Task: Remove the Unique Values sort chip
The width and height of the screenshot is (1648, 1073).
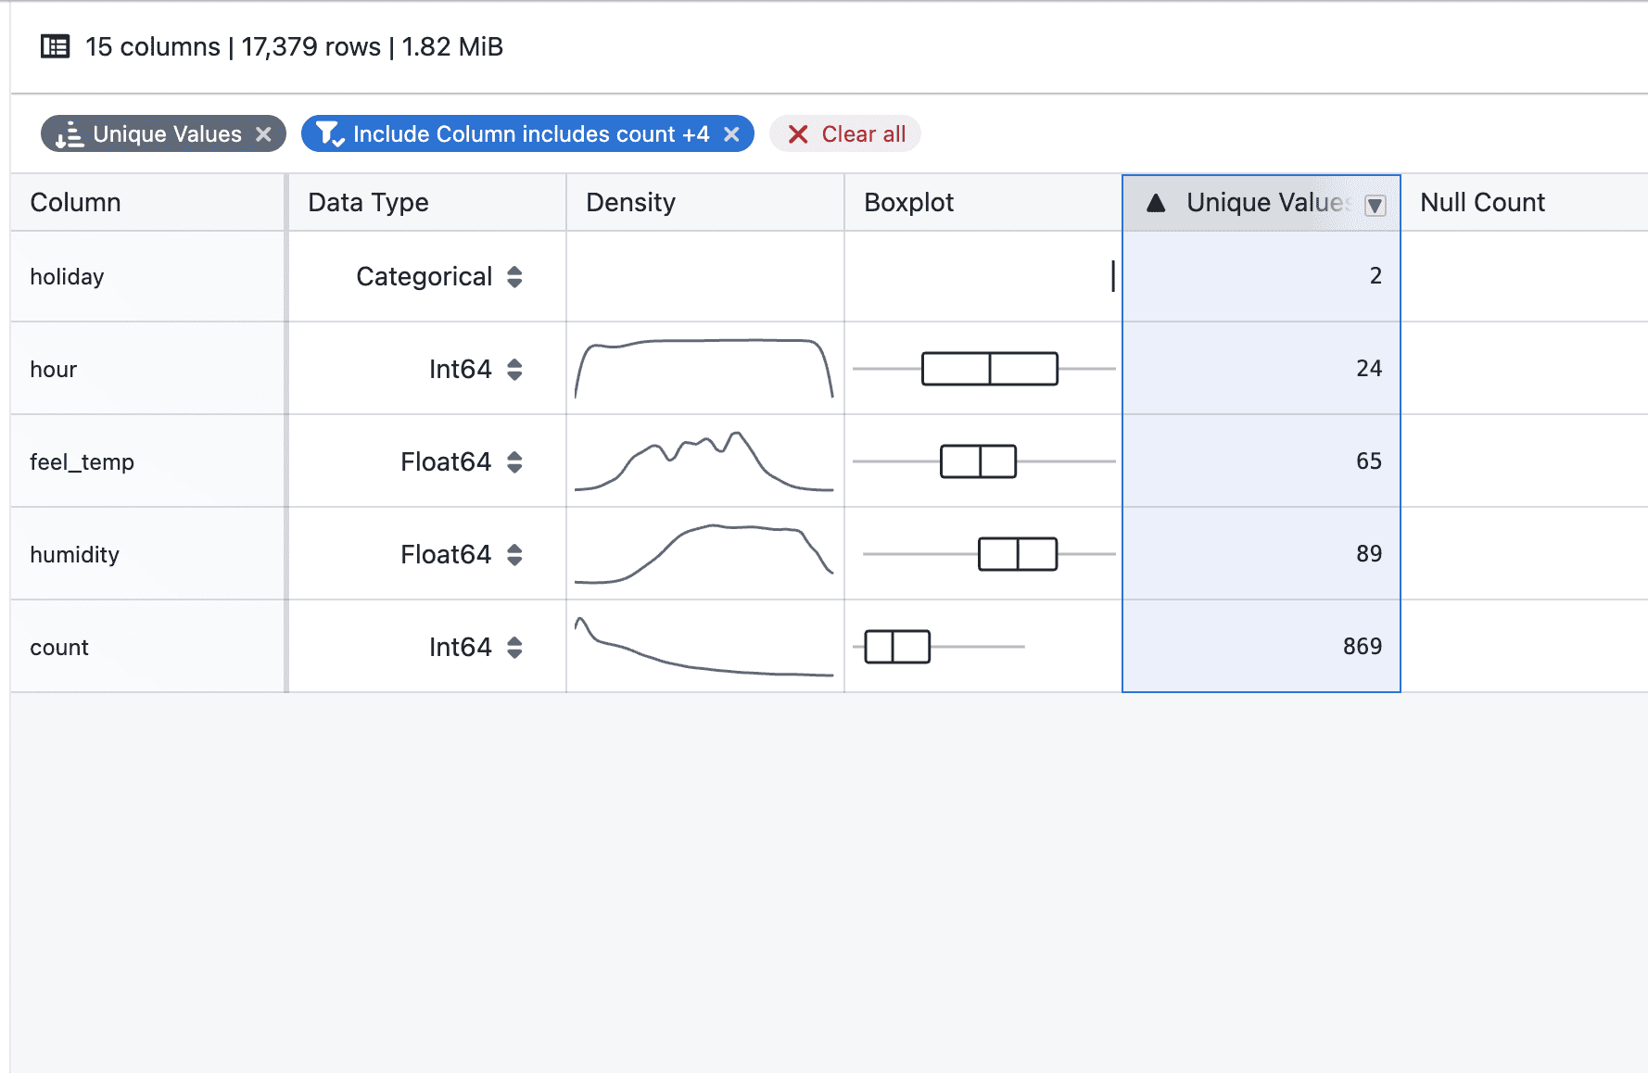Action: click(264, 134)
